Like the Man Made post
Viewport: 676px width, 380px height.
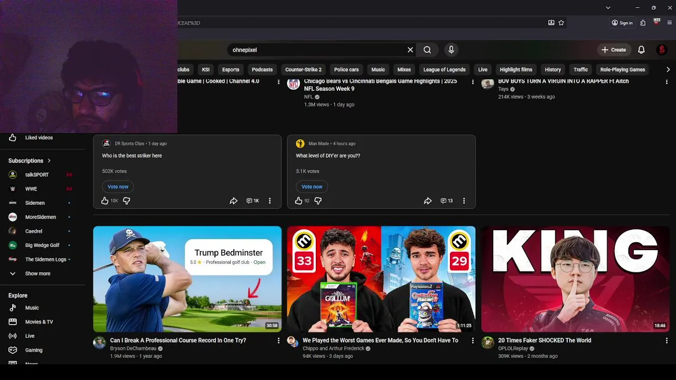click(298, 201)
